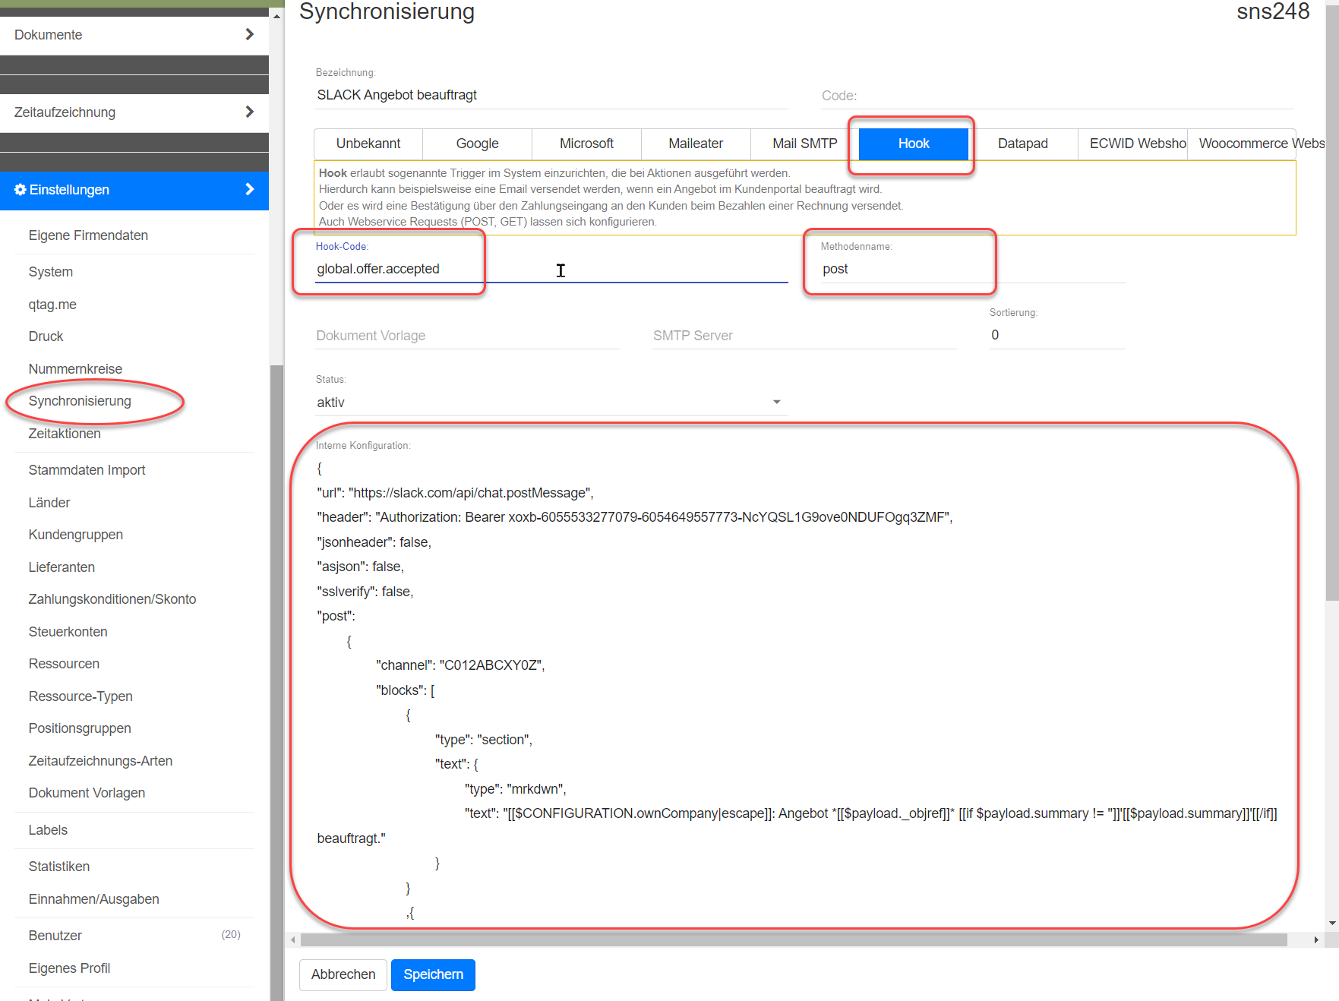Open Stammdaten Import
This screenshot has width=1339, height=1001.
coord(87,470)
